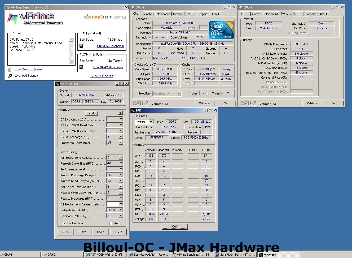
Task: Open the Precharge Delay (tRAS) dropdown
Action: click(121, 143)
